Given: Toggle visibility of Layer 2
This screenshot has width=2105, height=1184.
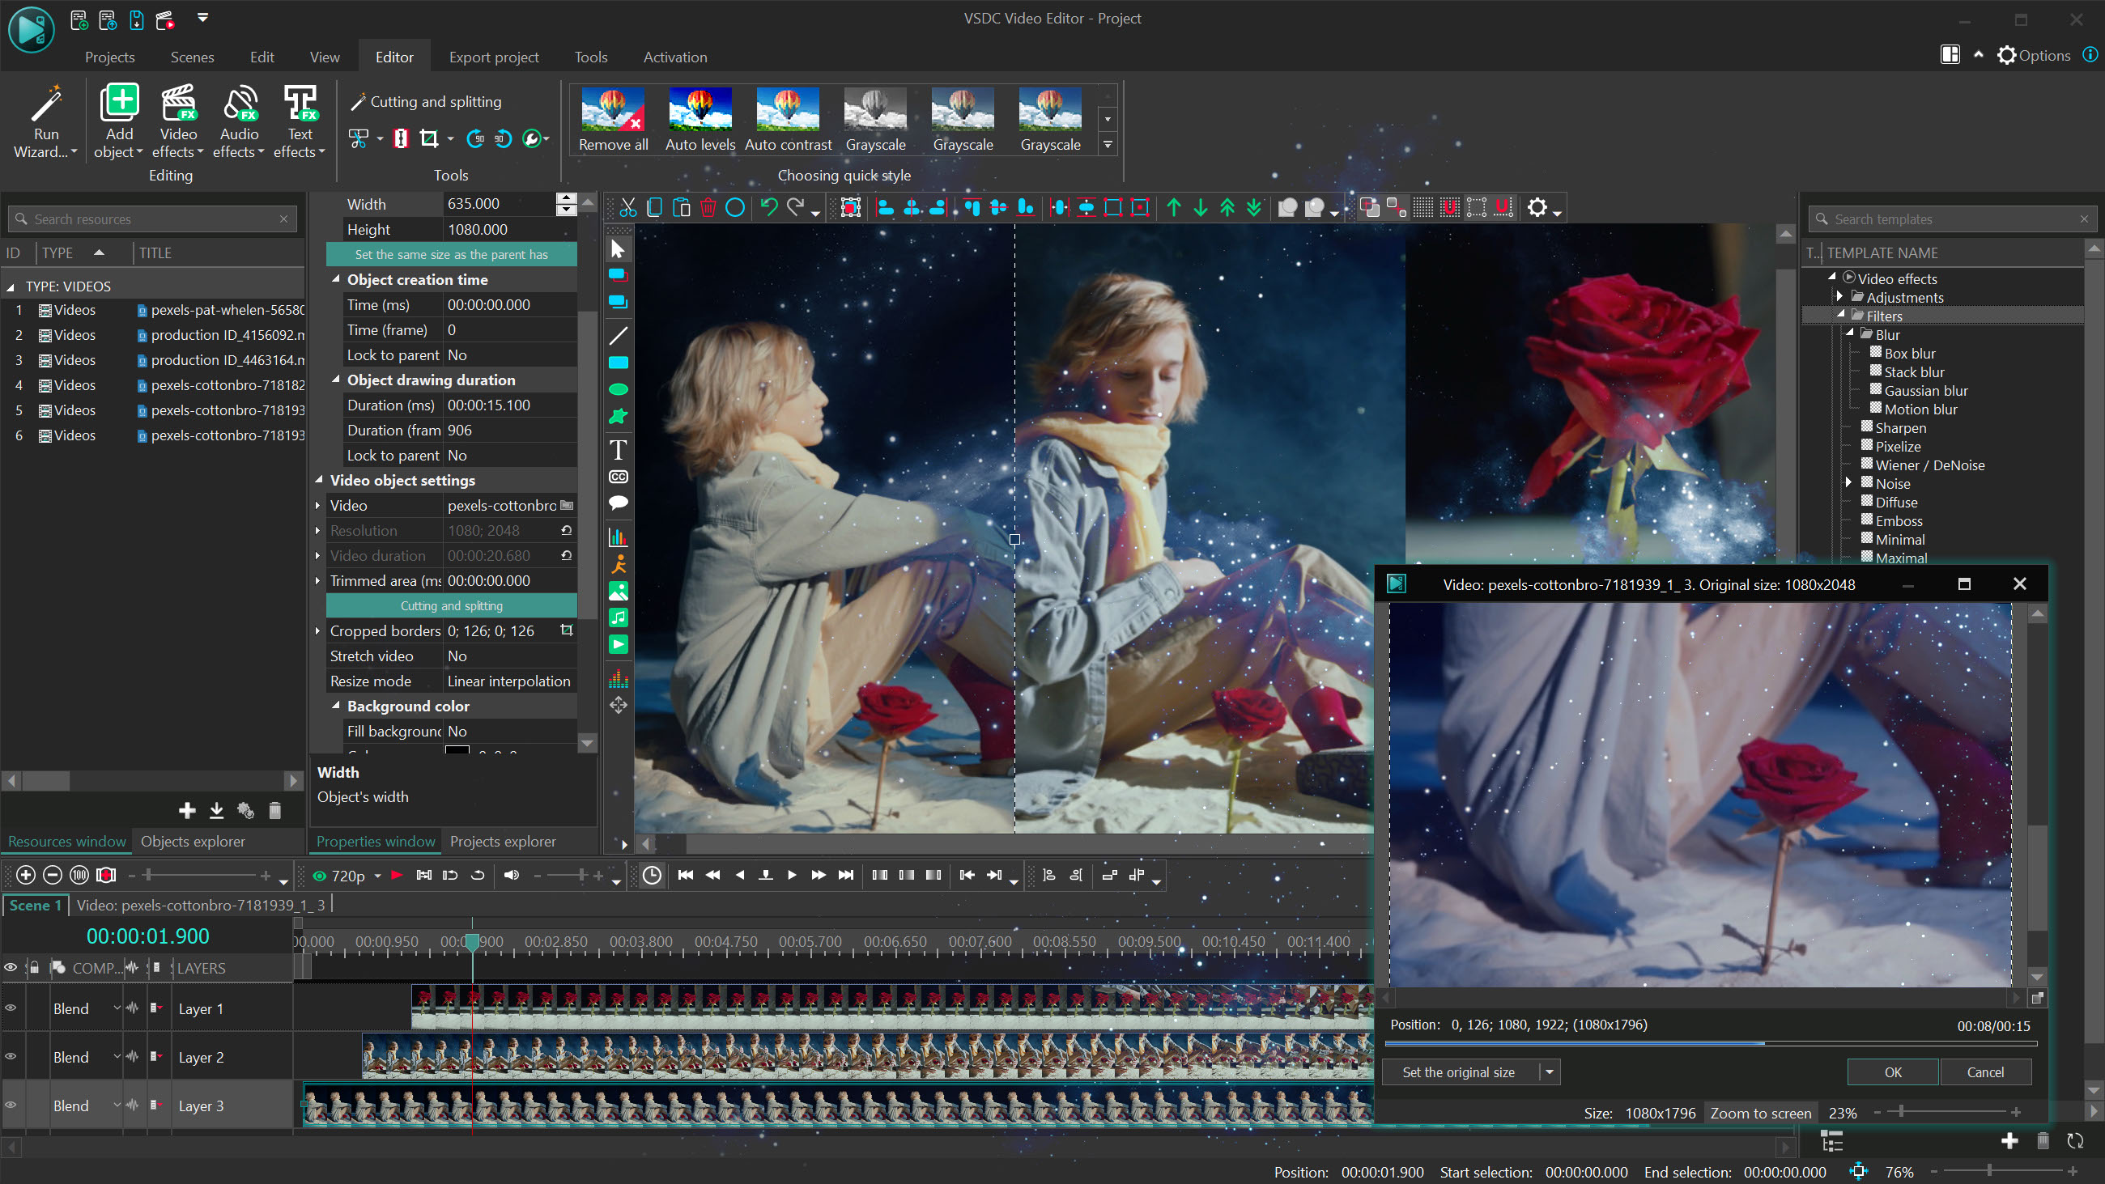Looking at the screenshot, I should pyautogui.click(x=11, y=1056).
